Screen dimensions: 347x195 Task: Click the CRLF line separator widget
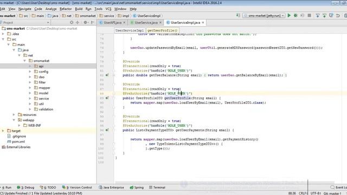click(303, 193)
